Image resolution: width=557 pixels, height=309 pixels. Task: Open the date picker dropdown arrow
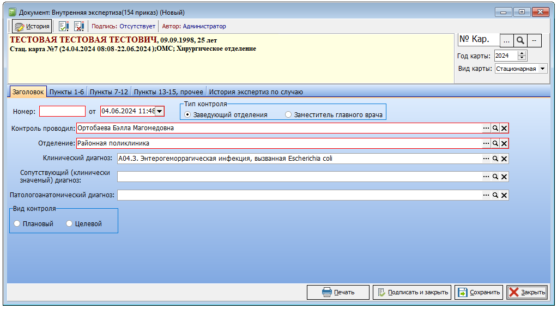pyautogui.click(x=160, y=111)
